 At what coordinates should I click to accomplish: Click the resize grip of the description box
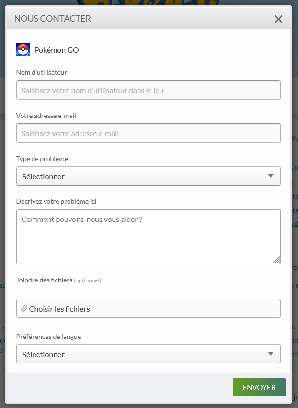pos(276,259)
